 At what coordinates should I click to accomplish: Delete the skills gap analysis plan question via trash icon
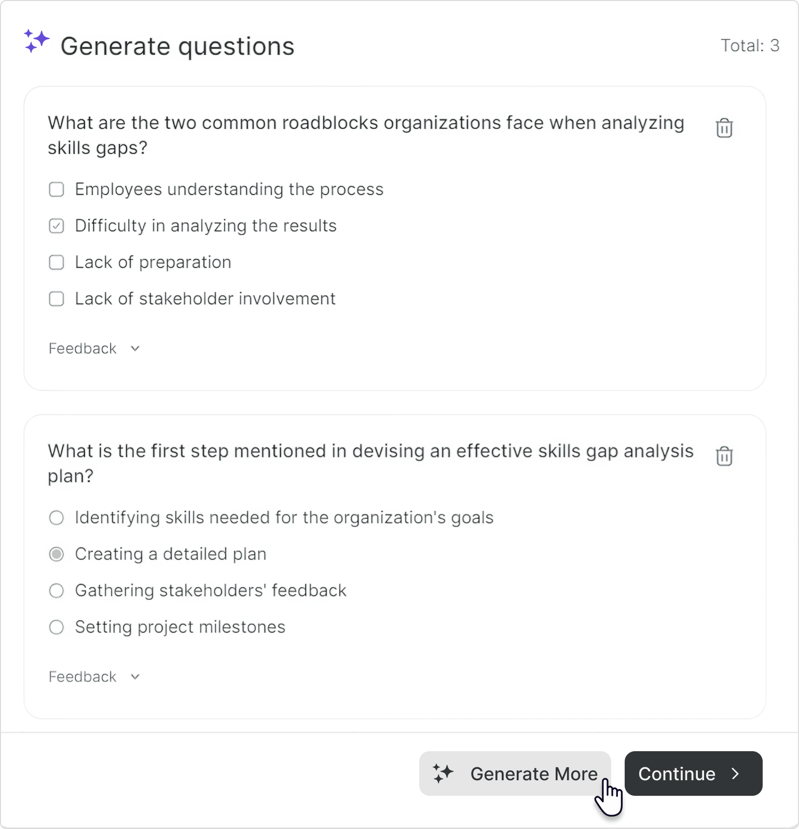tap(724, 456)
